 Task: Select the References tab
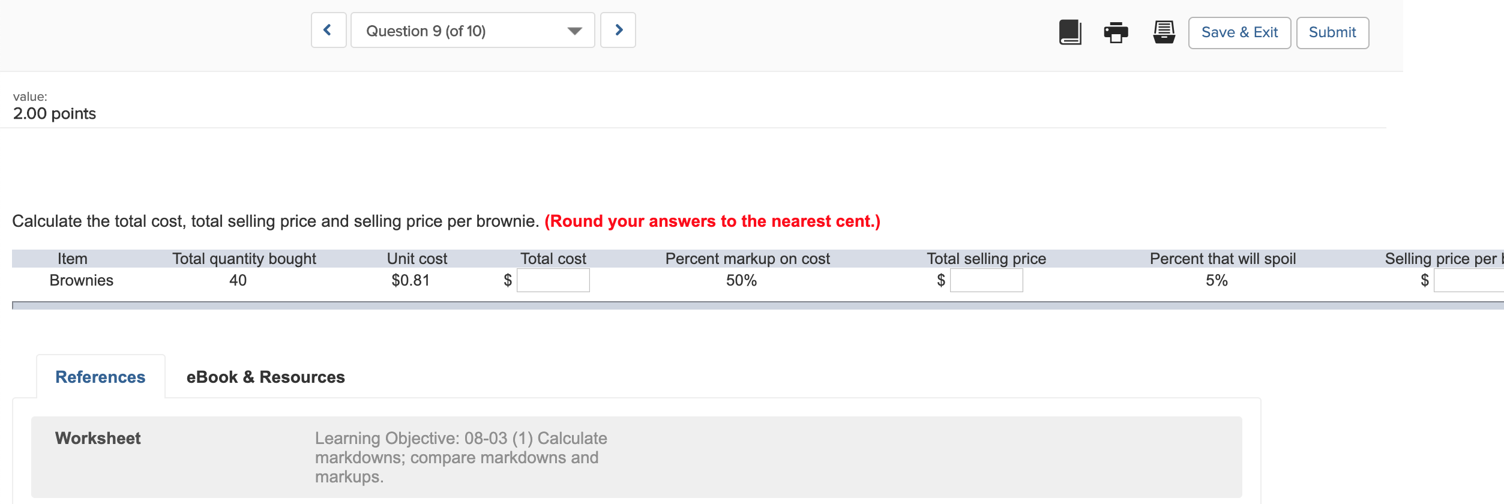pyautogui.click(x=100, y=377)
